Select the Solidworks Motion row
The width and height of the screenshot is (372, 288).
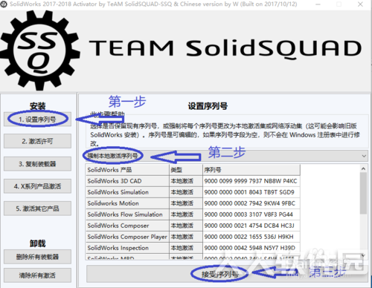tap(193, 203)
